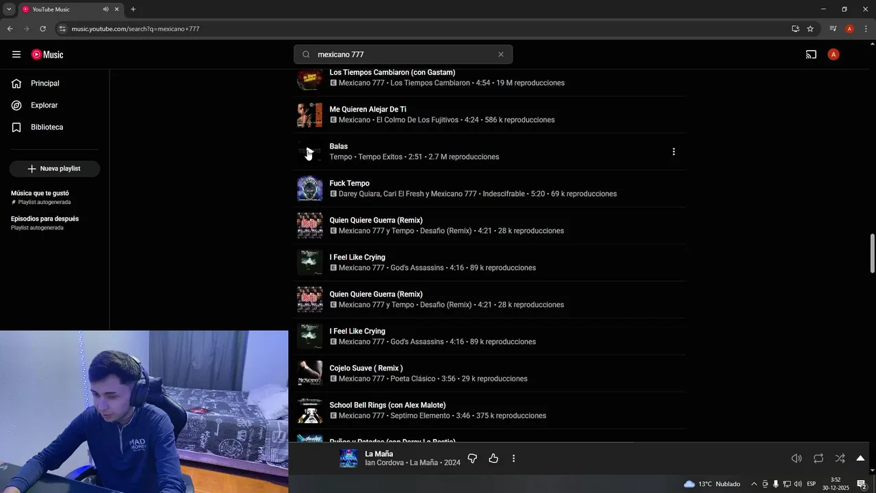876x493 pixels.
Task: Select the Me Quieren Alejar De Ti title
Action: point(368,110)
